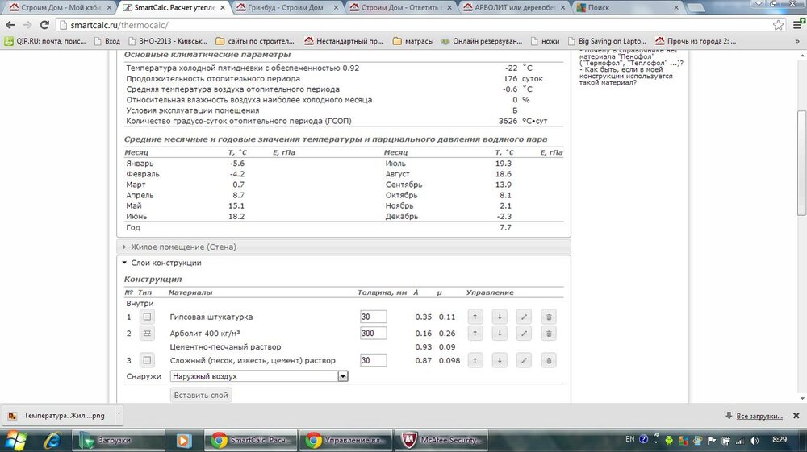Screen dimensions: 807x452
Task: Close the SmartCalc tab
Action: coord(223,8)
